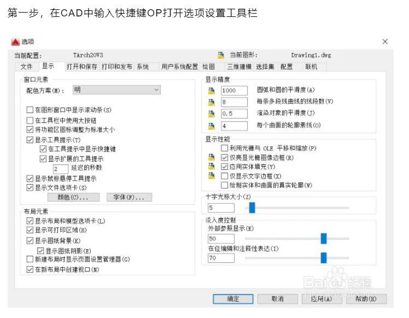
Task: Click the drawing icon beside 圆弧和圆的平滑度
Action: coord(212,90)
